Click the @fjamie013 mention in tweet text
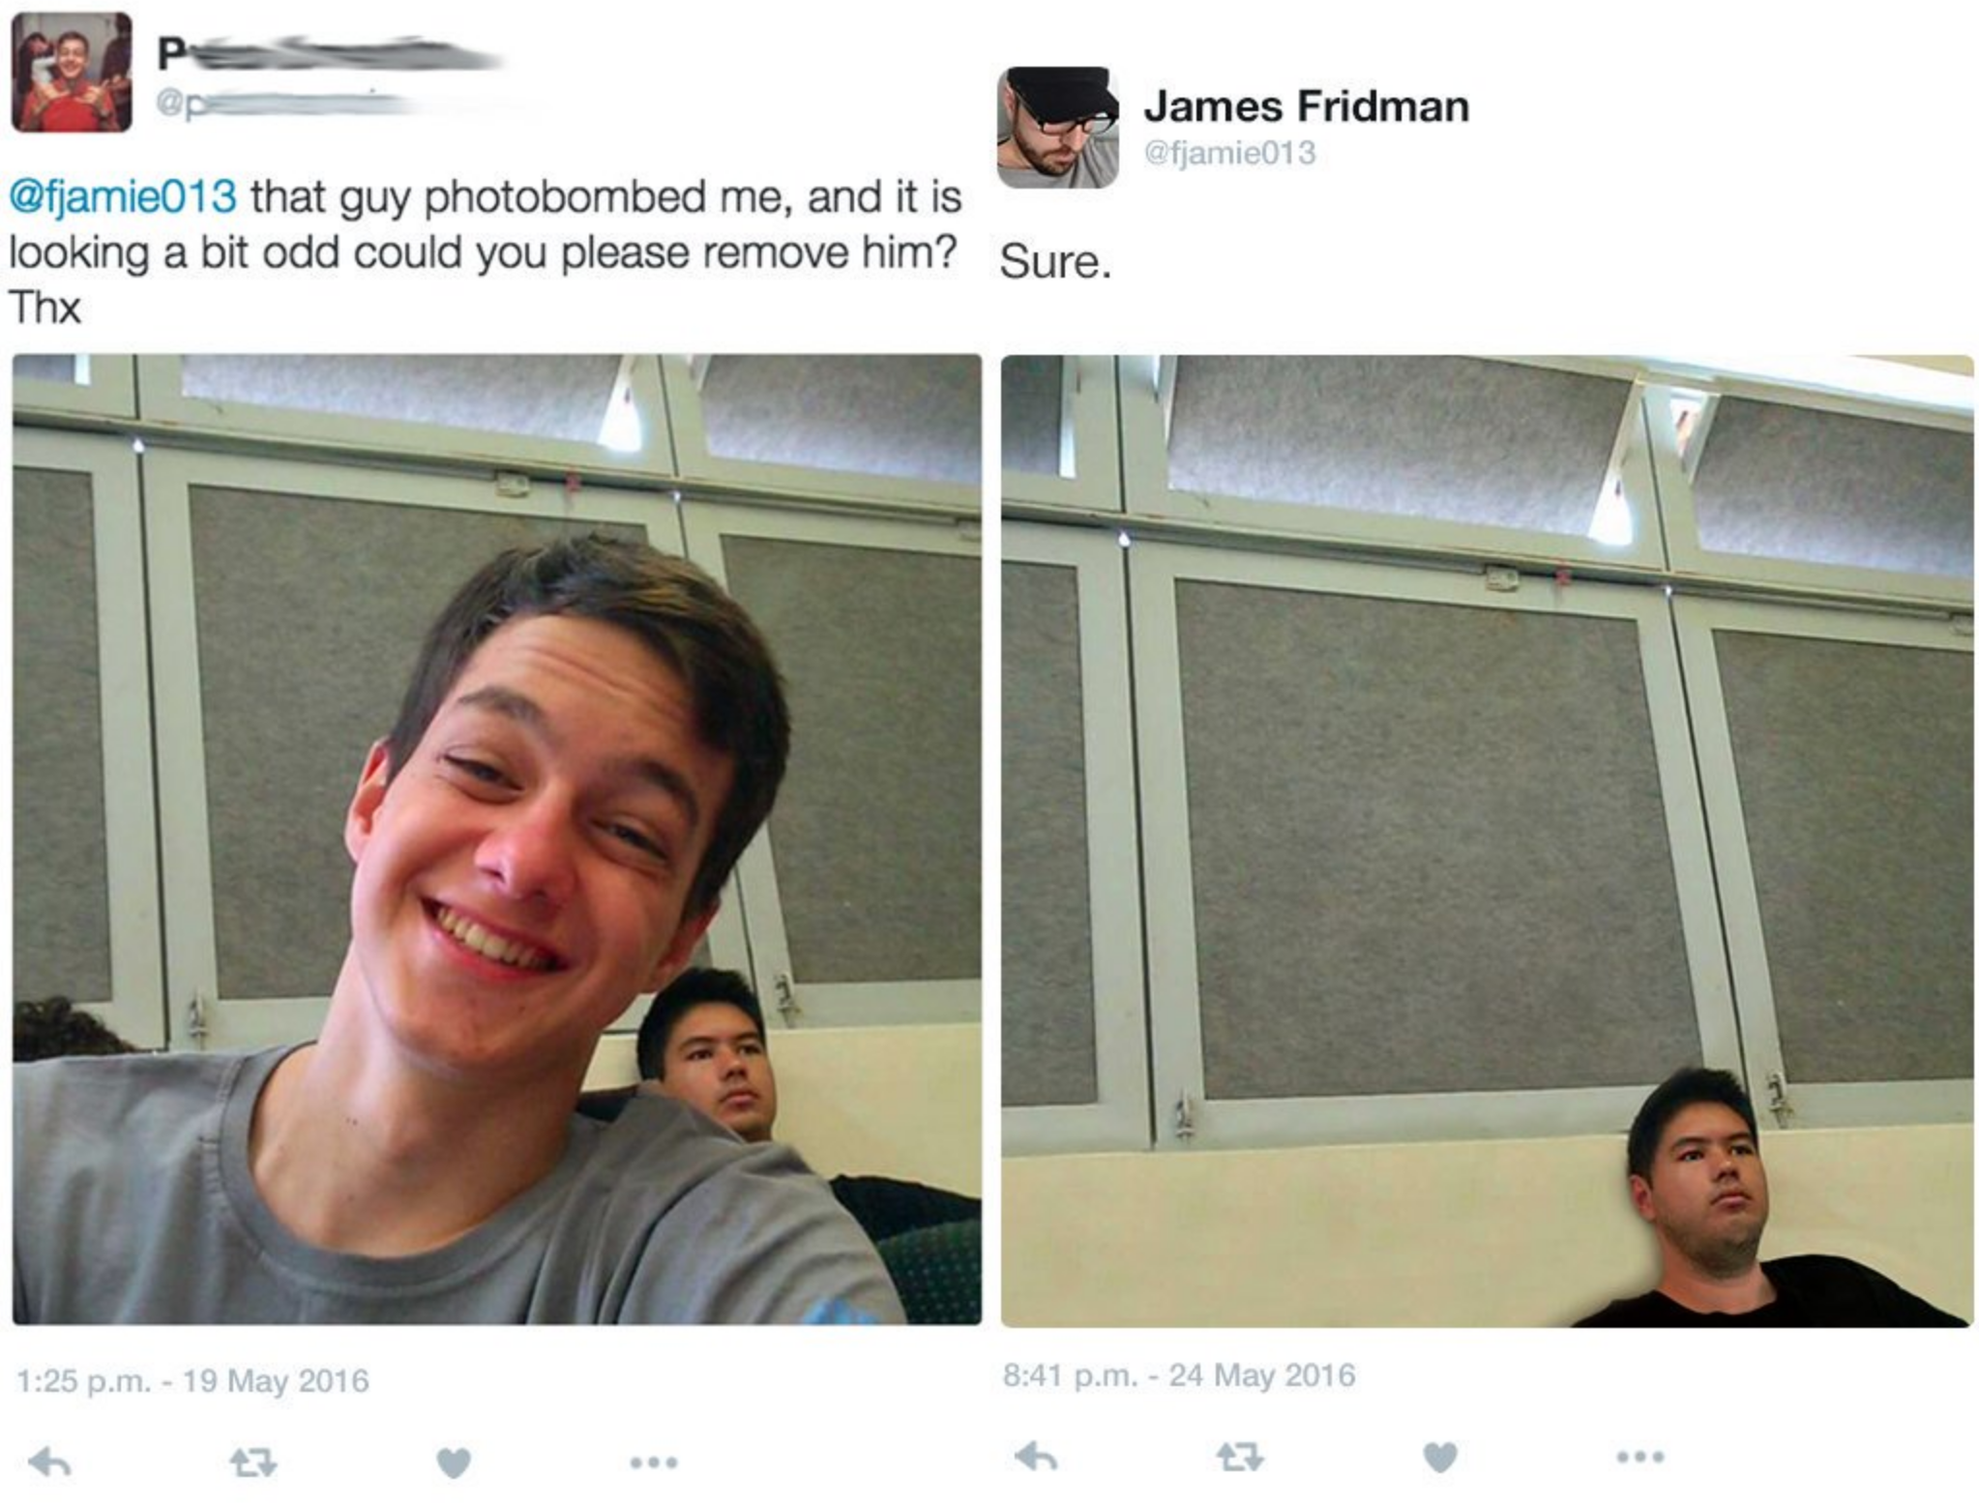 (122, 197)
